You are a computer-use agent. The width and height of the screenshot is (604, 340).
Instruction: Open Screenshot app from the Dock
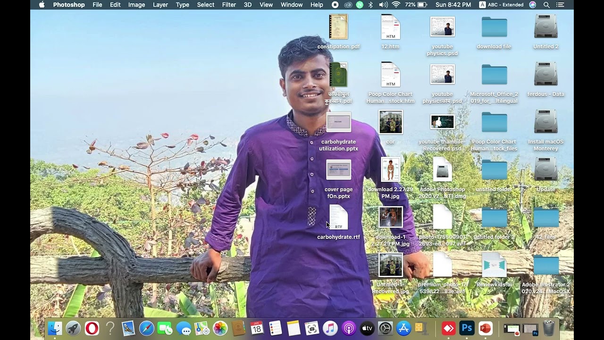click(311, 328)
